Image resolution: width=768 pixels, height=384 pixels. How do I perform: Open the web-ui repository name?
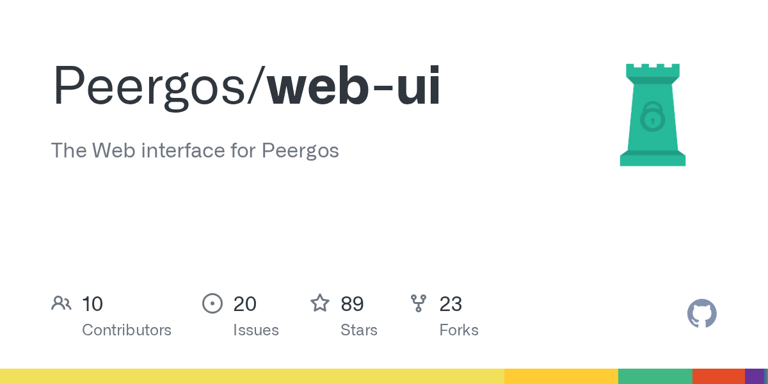[354, 86]
